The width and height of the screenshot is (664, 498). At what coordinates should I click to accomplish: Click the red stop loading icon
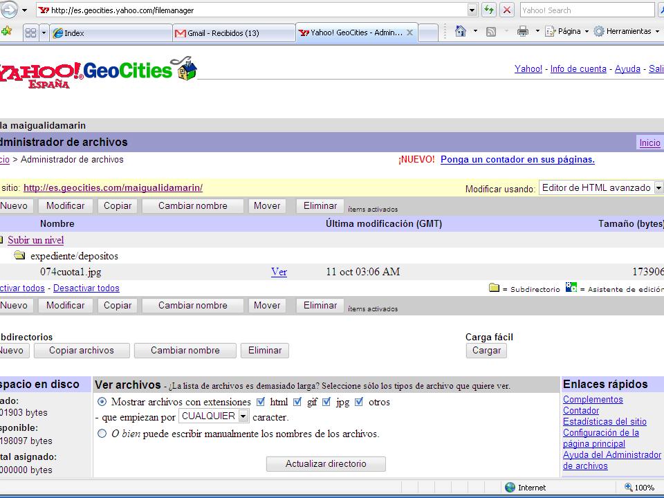[x=507, y=10]
